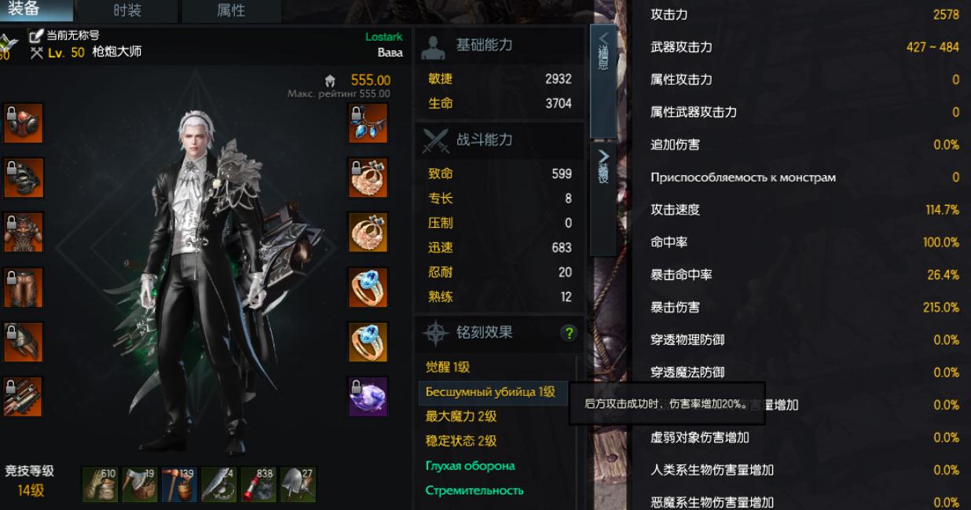Click the locked helmet equipment slot
Screen dimensions: 971x510
[24, 123]
